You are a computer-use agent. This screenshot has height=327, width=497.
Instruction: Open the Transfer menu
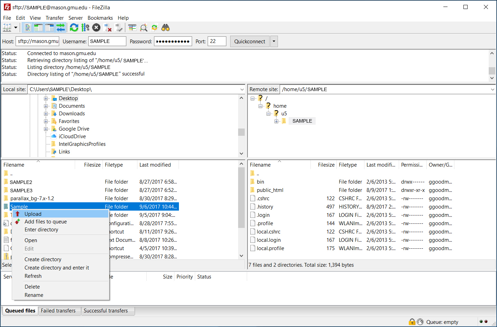click(x=55, y=18)
